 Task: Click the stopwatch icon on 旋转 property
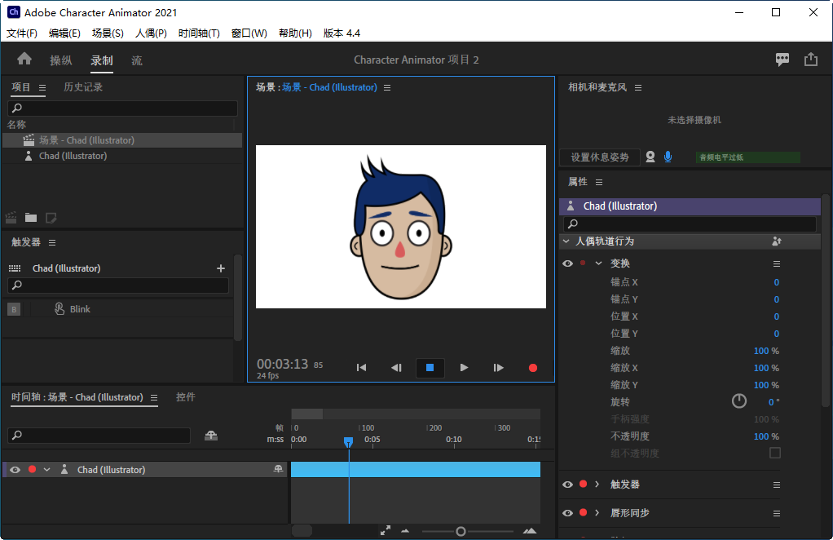(x=738, y=401)
